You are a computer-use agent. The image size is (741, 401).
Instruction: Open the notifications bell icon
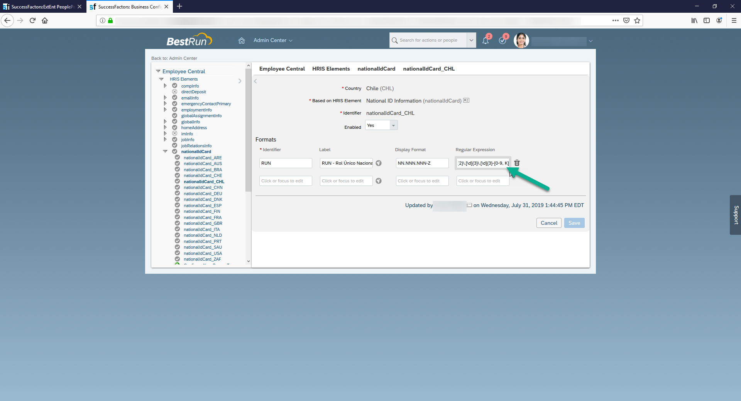click(486, 40)
